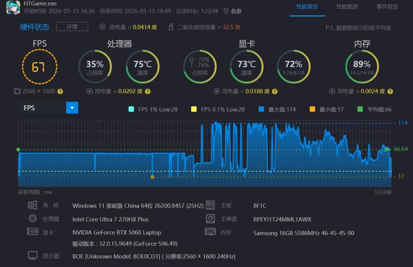Open the 详情 hardware details button
The height and width of the screenshot is (267, 413).
click(72, 27)
